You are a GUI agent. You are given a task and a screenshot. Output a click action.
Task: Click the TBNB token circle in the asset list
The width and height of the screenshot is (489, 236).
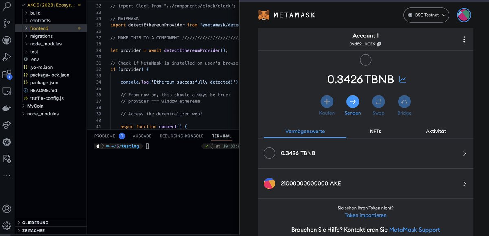(x=269, y=153)
